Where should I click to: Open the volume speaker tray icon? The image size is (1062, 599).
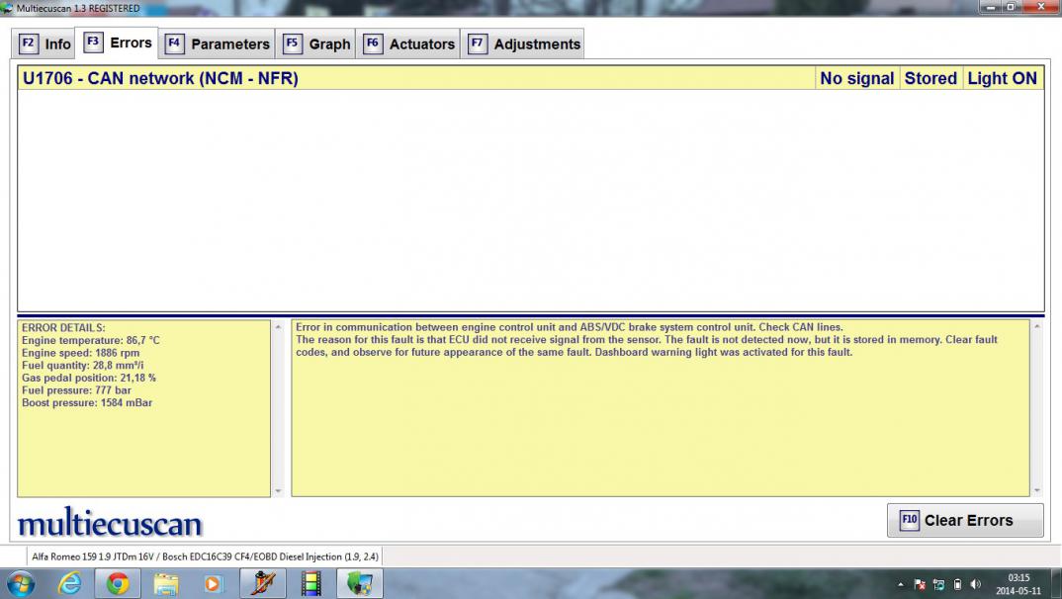[x=976, y=585]
